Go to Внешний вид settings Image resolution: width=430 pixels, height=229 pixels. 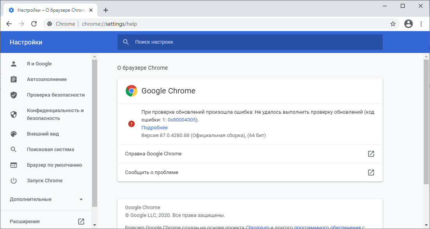pos(43,134)
